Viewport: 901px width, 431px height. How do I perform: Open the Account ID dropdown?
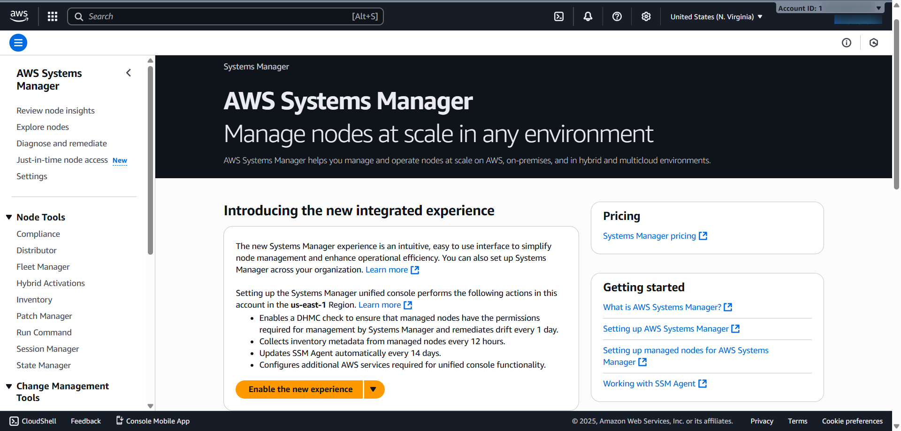(830, 8)
